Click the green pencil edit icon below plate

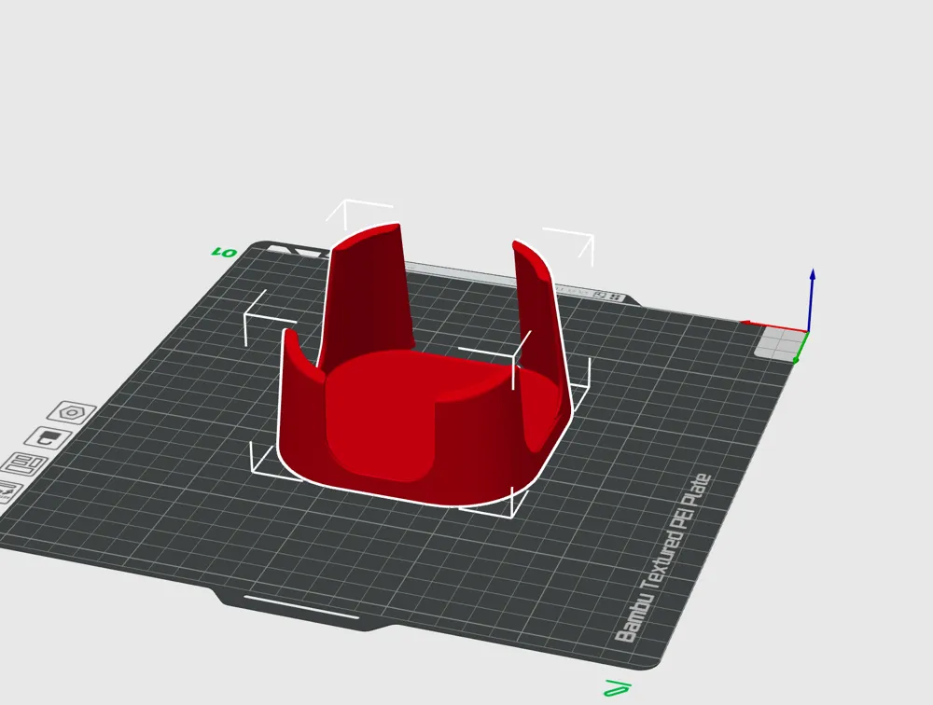(617, 687)
